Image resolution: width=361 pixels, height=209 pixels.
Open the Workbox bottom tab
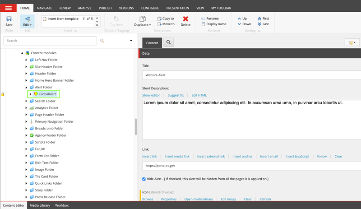[62, 205]
